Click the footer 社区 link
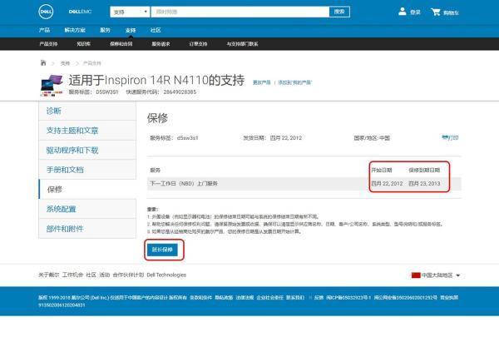Image resolution: width=499 pixels, height=337 pixels. click(x=91, y=275)
